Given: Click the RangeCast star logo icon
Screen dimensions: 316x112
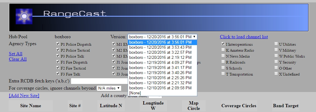Looking at the screenshot, I should [x=24, y=16].
